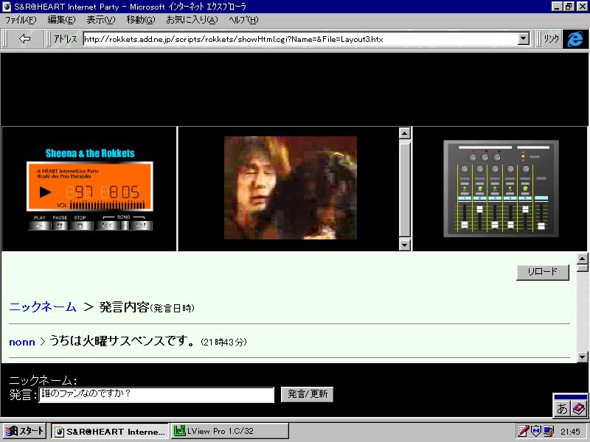Click the Back arrow button in toolbar
Screen dimensions: 590x442
[x=25, y=39]
